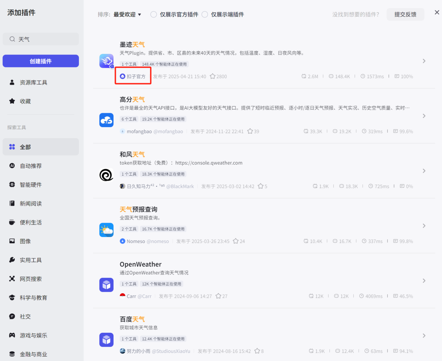
Task: Expand 墨迹天气 details via right chevron
Action: (424, 61)
